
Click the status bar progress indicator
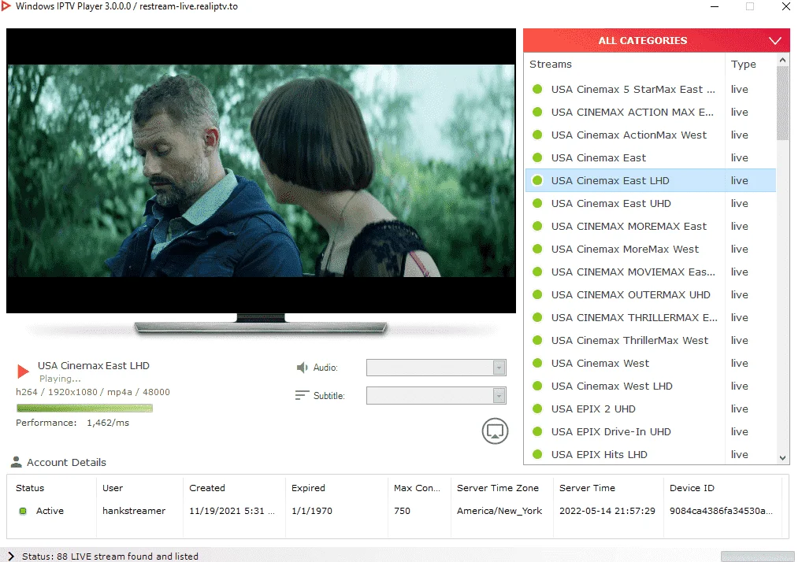coord(757,556)
